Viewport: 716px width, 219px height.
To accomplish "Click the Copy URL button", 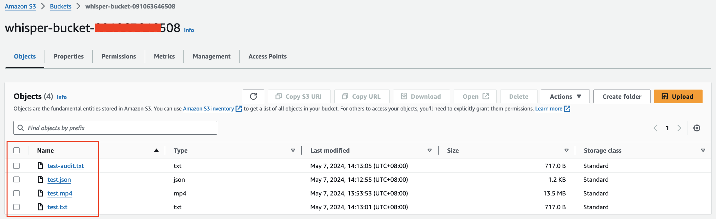I will (x=362, y=96).
